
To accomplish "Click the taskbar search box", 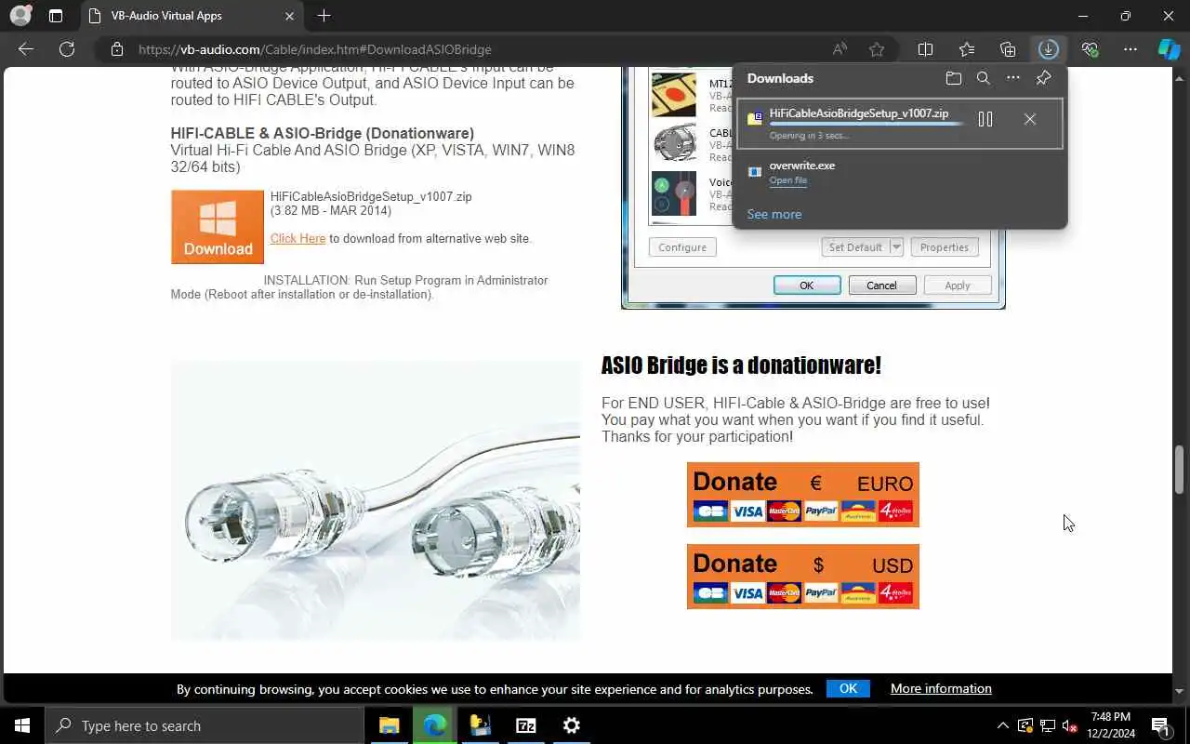I will 205,725.
